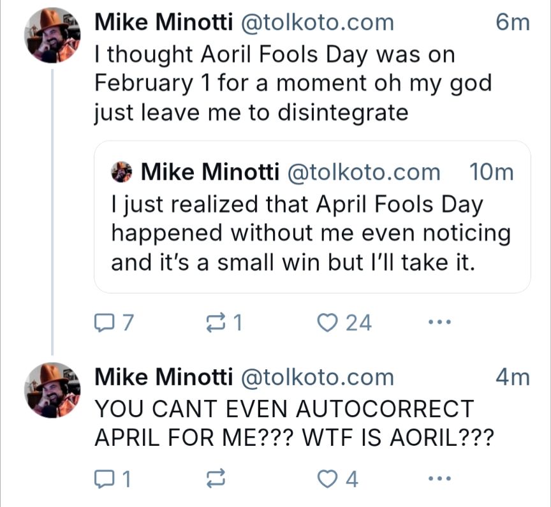Open more options on the AUTOCORRECT post

439,476
